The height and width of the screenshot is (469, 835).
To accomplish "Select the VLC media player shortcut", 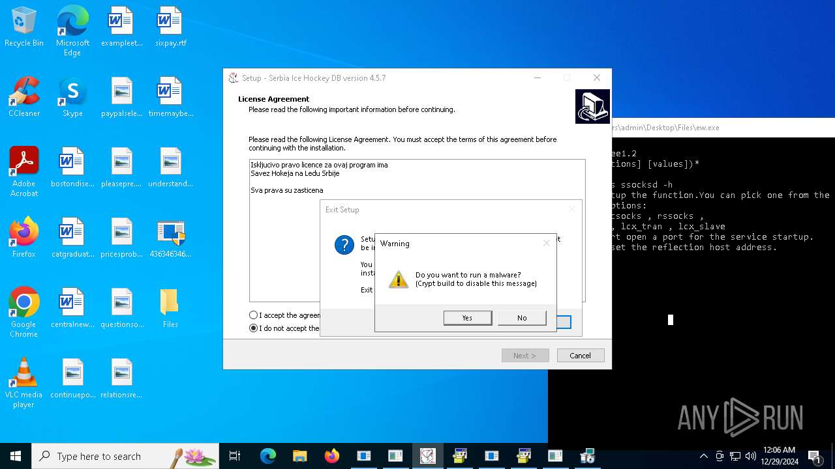I will coord(24,383).
